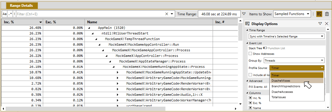Choose TotalIssues in Profile Source list

pos(297,97)
